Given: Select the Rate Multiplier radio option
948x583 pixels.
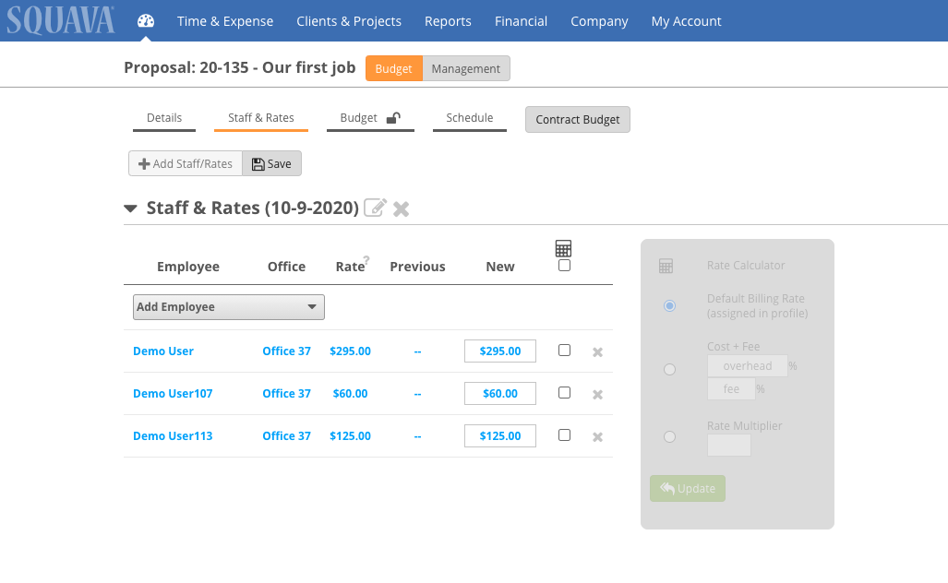Looking at the screenshot, I should (669, 436).
